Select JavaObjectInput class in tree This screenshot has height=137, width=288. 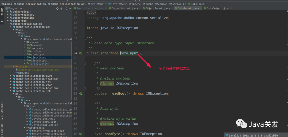pyautogui.click(x=43, y=119)
